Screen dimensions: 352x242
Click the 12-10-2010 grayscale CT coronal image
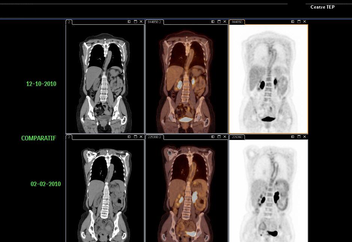click(105, 79)
